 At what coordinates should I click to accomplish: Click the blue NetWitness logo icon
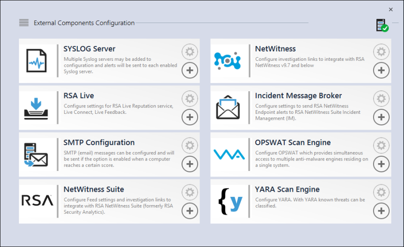[228, 61]
